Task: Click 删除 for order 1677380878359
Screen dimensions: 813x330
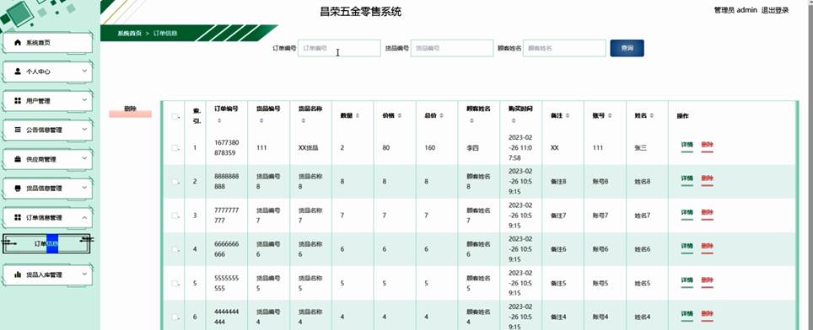Action: click(x=708, y=146)
